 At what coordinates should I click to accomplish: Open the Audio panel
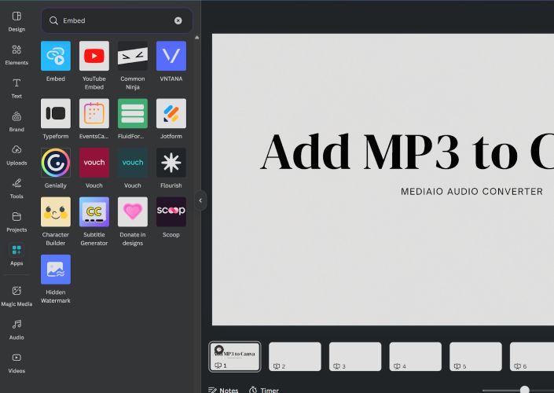(x=17, y=330)
